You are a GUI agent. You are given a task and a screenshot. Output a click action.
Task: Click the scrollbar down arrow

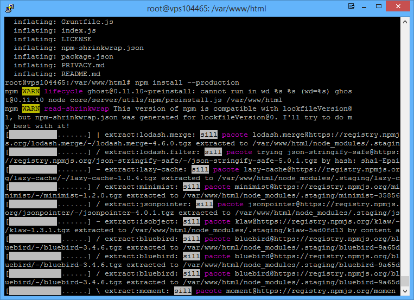pyautogui.click(x=405, y=292)
